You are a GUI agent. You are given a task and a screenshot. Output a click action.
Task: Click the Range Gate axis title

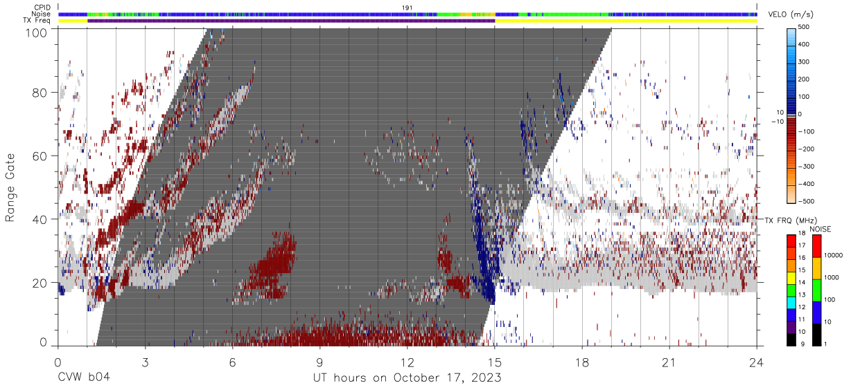(x=10, y=187)
